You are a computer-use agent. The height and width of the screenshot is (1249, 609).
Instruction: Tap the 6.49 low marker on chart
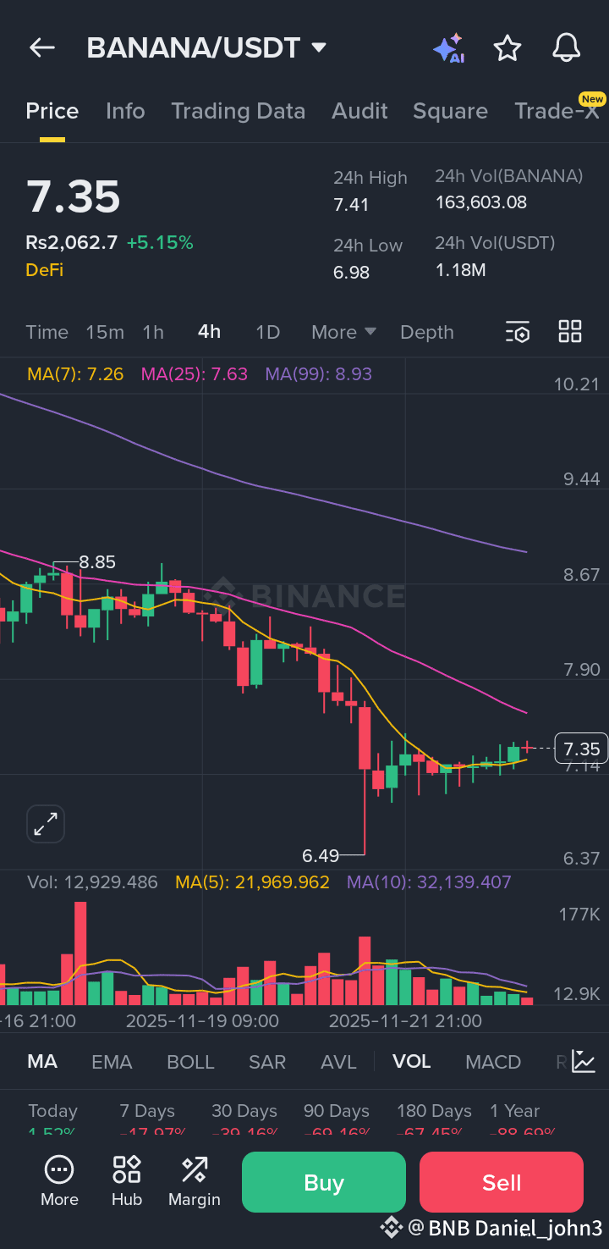click(x=321, y=855)
